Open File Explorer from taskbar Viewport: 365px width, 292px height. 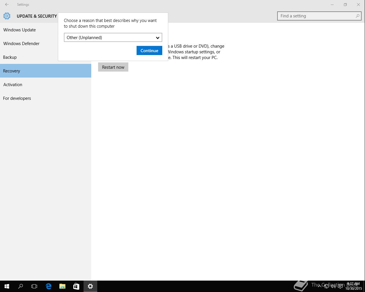[62, 286]
